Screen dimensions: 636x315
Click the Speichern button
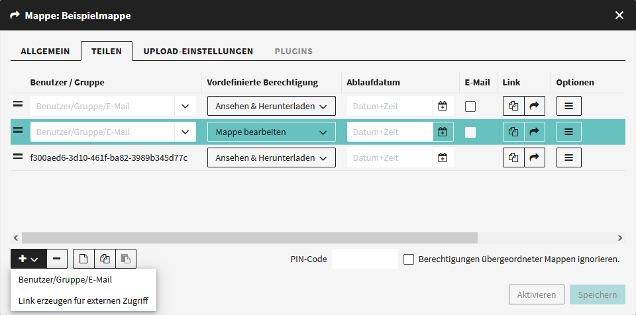point(598,294)
